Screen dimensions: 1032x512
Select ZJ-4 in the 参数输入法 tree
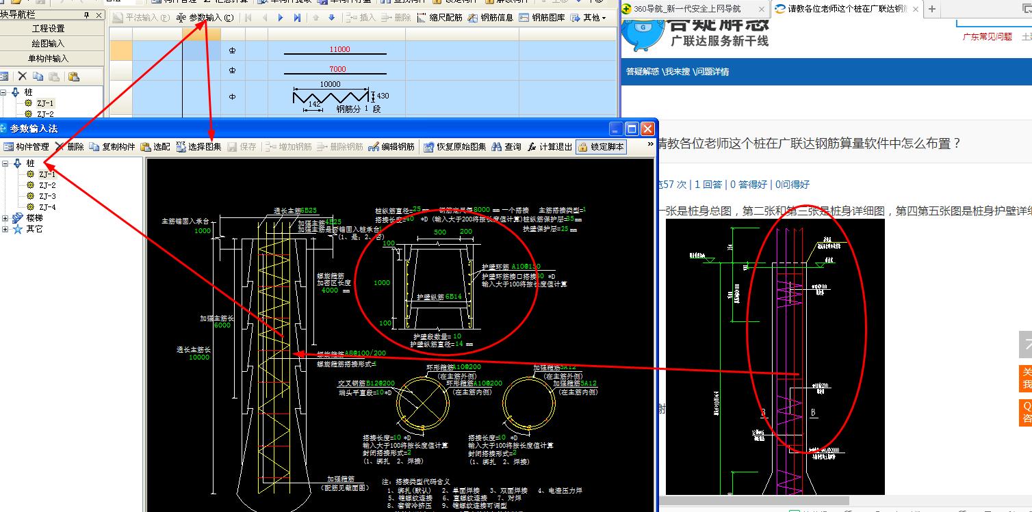pyautogui.click(x=47, y=207)
